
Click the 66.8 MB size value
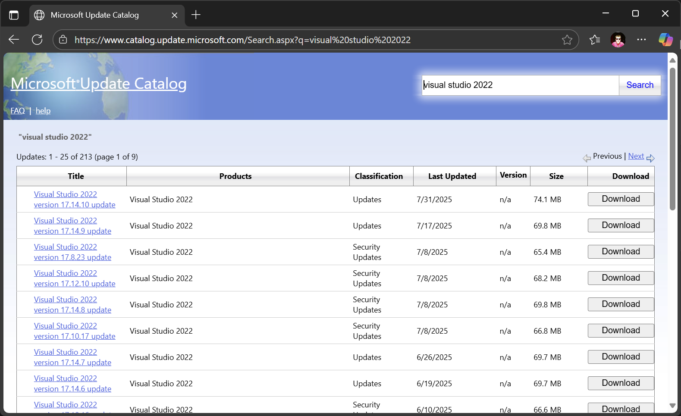[547, 331]
